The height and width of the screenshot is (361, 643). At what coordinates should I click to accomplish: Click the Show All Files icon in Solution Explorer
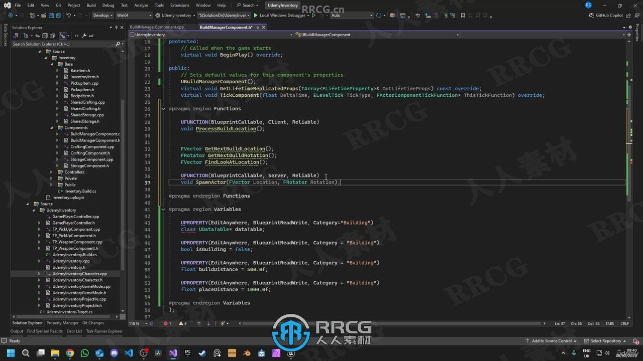tap(52, 36)
